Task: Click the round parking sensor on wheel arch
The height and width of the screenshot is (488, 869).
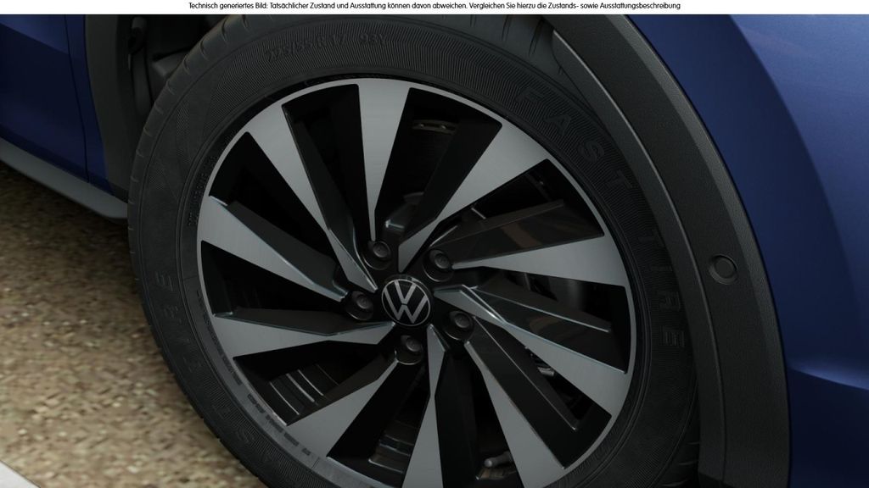Action: pos(723,269)
